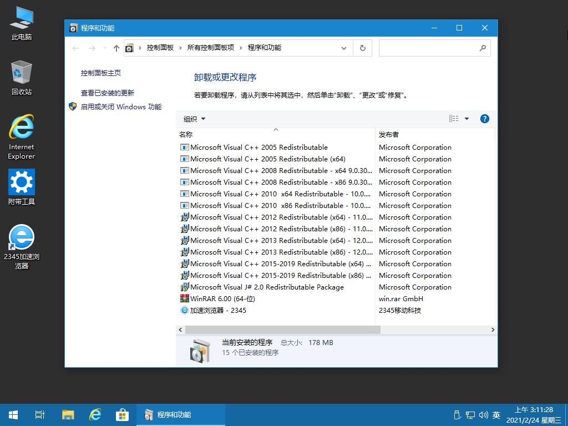The width and height of the screenshot is (568, 426).
Task: Select Microsoft Visual C++ 2012 Redistributable (x86)
Action: pos(276,229)
